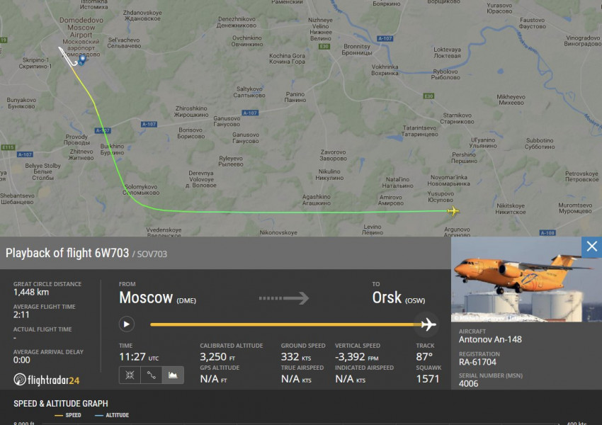Click the Bronnitsy town label on map
This screenshot has height=425, width=602.
357,49
